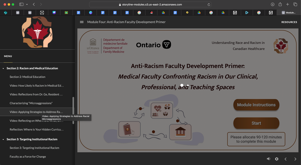Open player settings gear icon

coord(277,159)
